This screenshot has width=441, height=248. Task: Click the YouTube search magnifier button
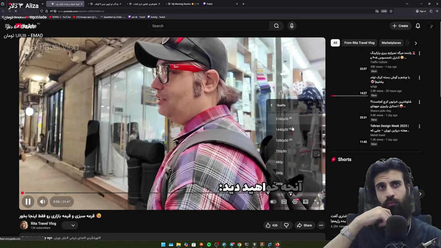(276, 26)
